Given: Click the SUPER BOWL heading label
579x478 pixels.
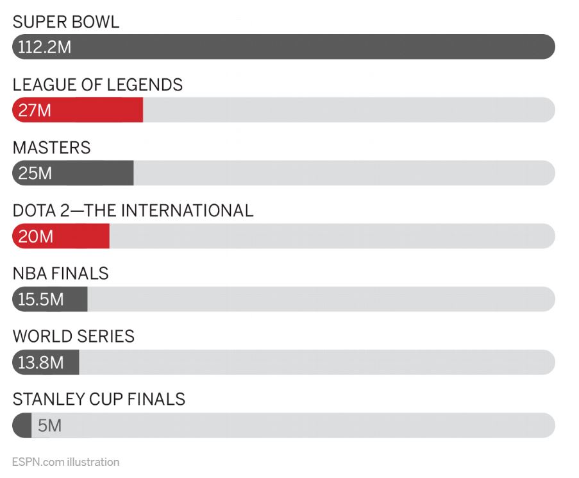Looking at the screenshot, I should point(66,21).
